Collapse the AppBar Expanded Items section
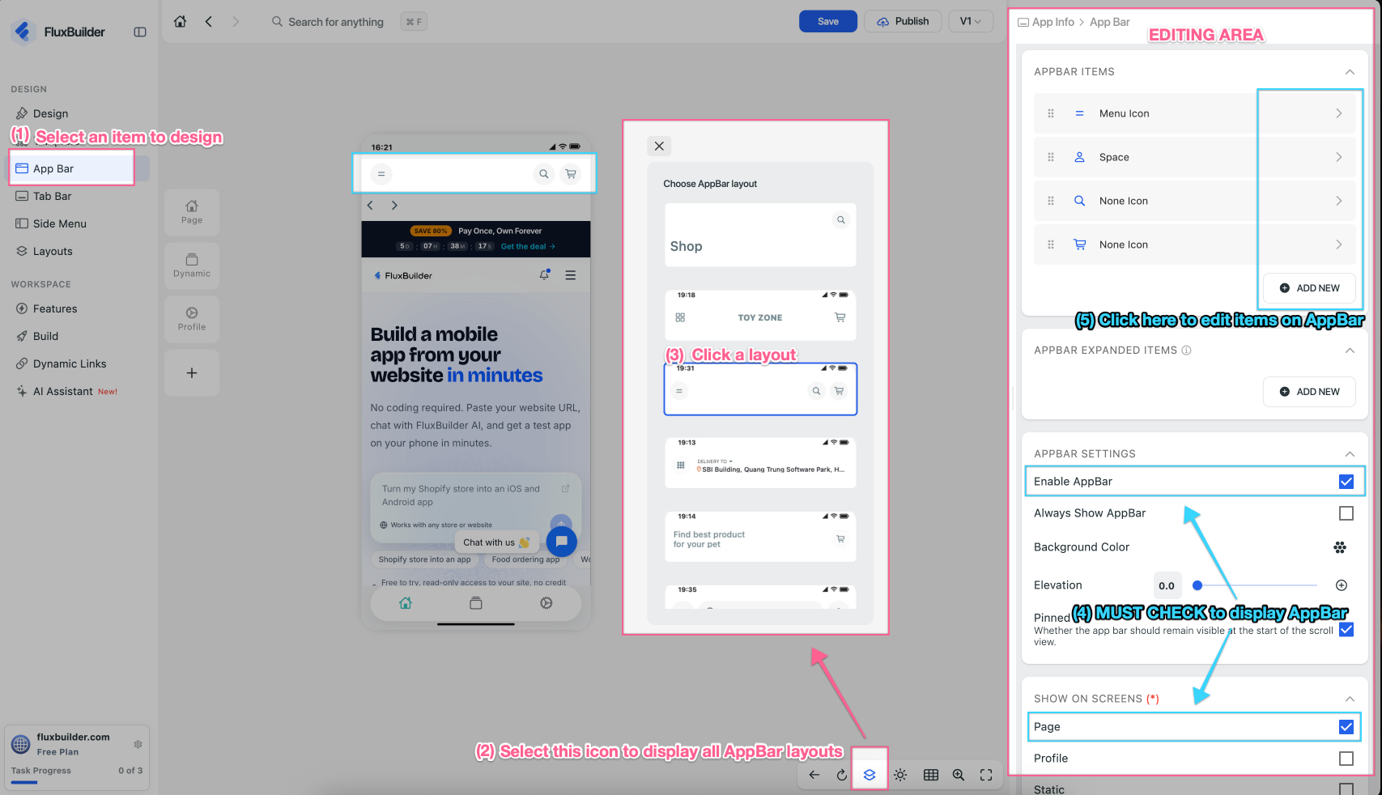Screen dimensions: 1382x795 (x=1350, y=351)
